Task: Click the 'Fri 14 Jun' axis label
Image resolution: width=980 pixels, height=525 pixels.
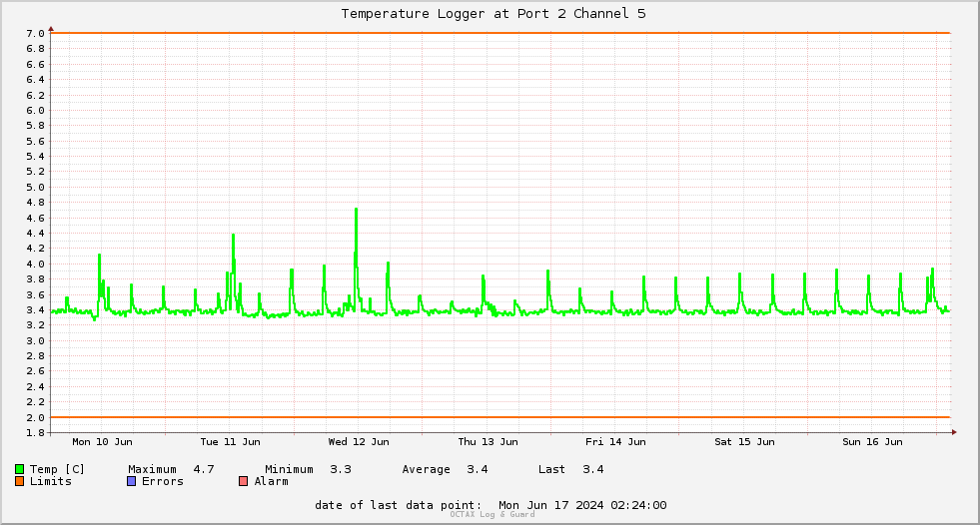Action: [x=615, y=442]
